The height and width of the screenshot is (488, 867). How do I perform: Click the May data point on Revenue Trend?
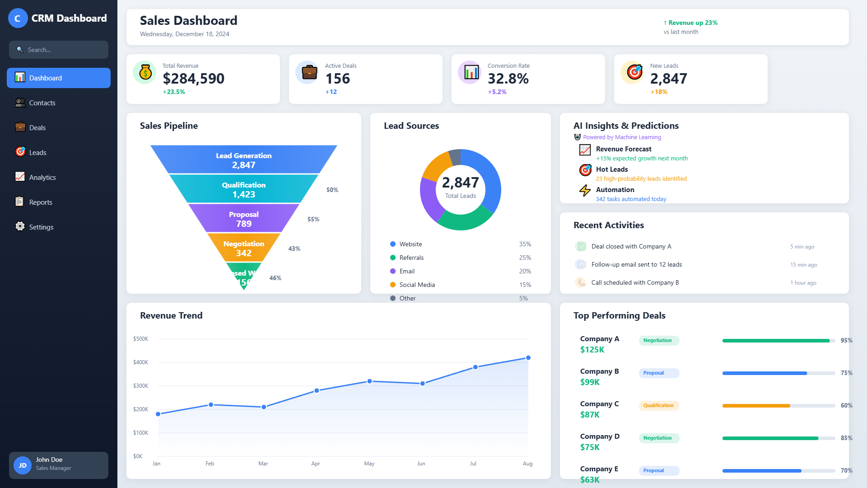pyautogui.click(x=370, y=381)
